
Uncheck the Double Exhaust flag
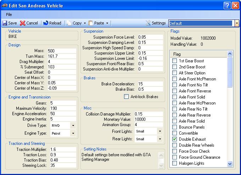coord(174,139)
